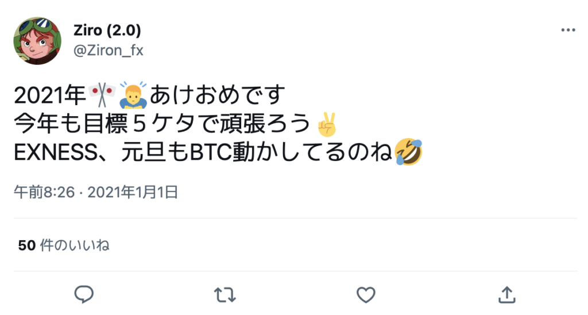Open the share options icon

click(x=506, y=295)
